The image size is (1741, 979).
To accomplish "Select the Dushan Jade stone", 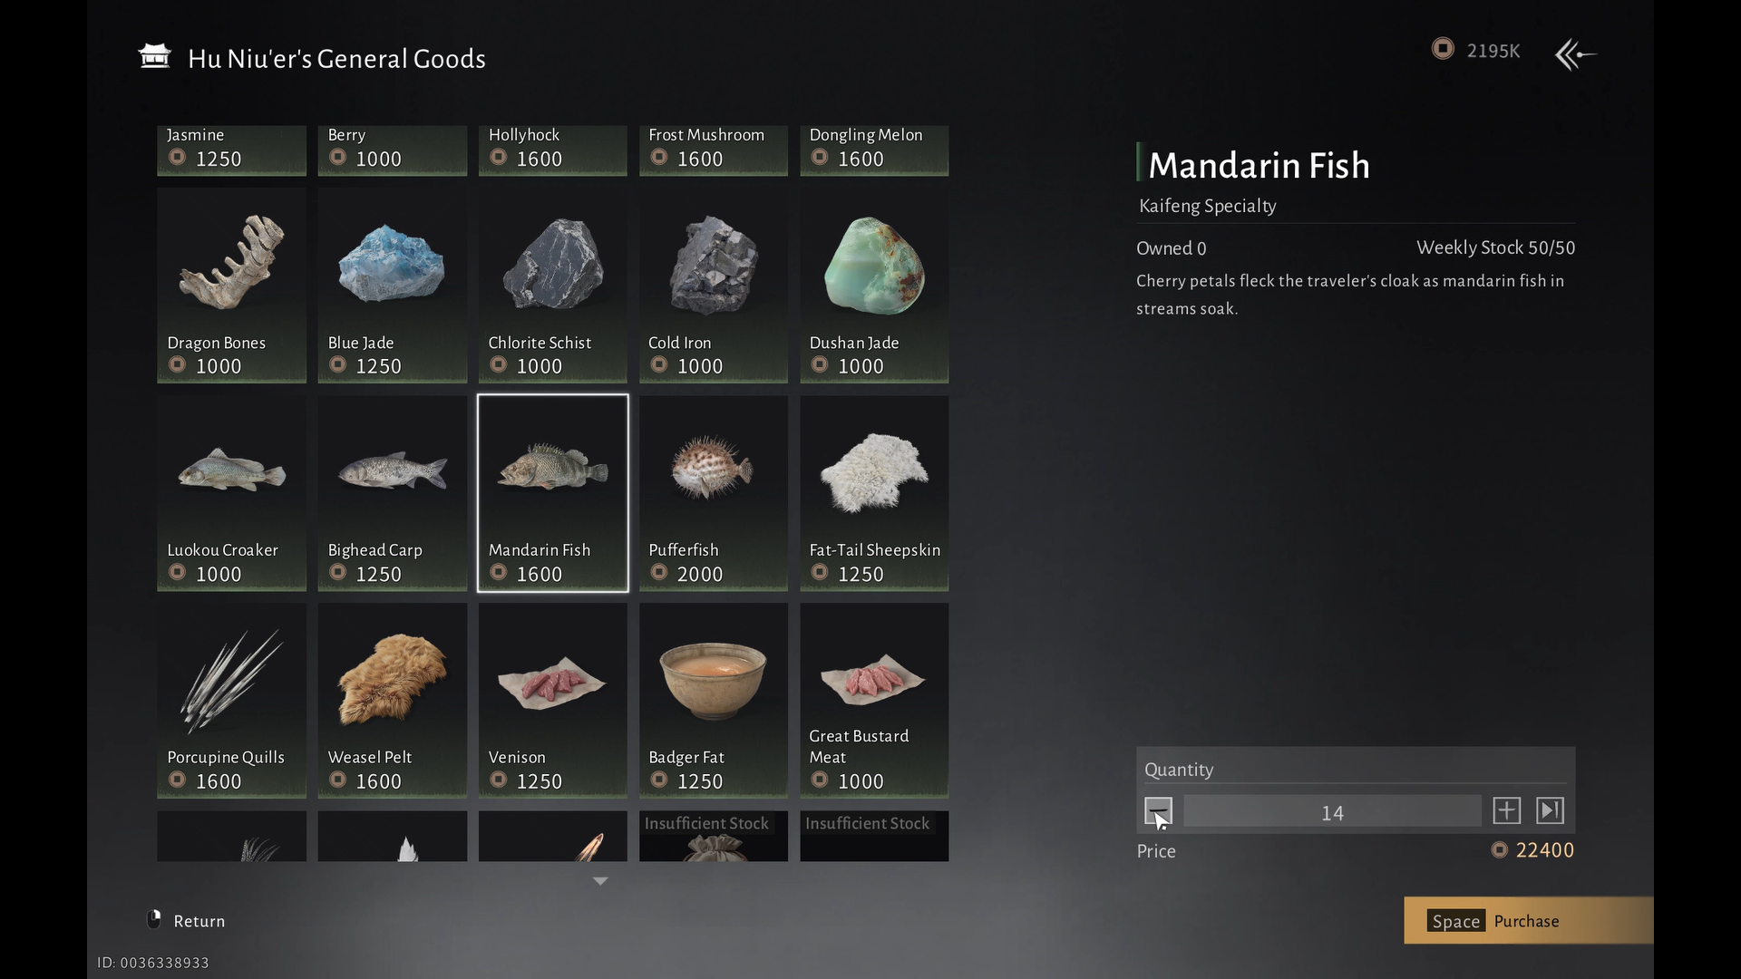I will tap(873, 285).
